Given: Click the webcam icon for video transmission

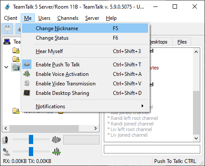Looking at the screenshot, I should (27, 83).
